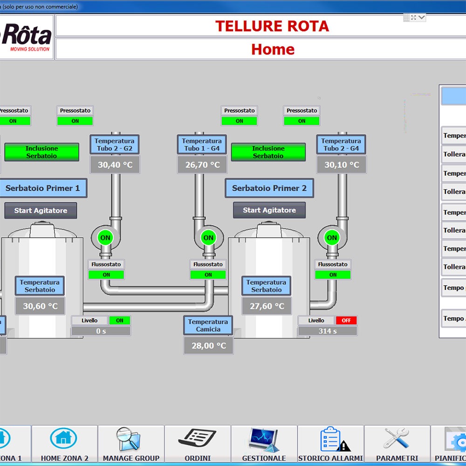This screenshot has height=466, width=466.
Task: Click the Serbatoio Primer 1 tank graphic
Action: 42,279
